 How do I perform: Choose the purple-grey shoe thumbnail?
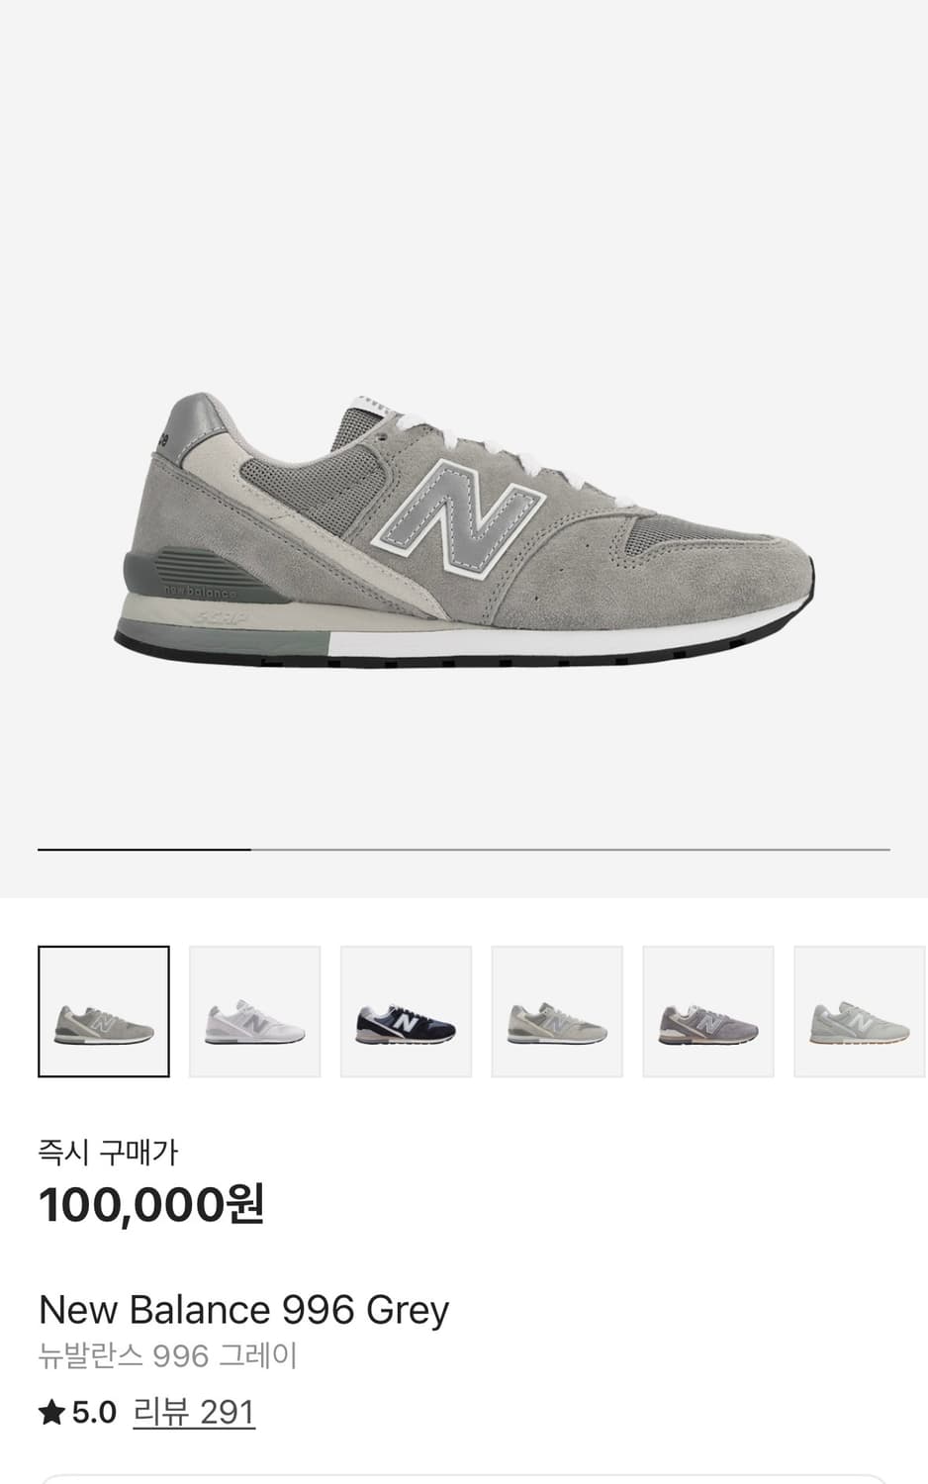(708, 1011)
